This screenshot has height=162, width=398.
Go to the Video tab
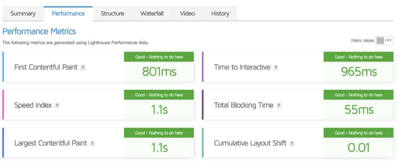point(187,14)
